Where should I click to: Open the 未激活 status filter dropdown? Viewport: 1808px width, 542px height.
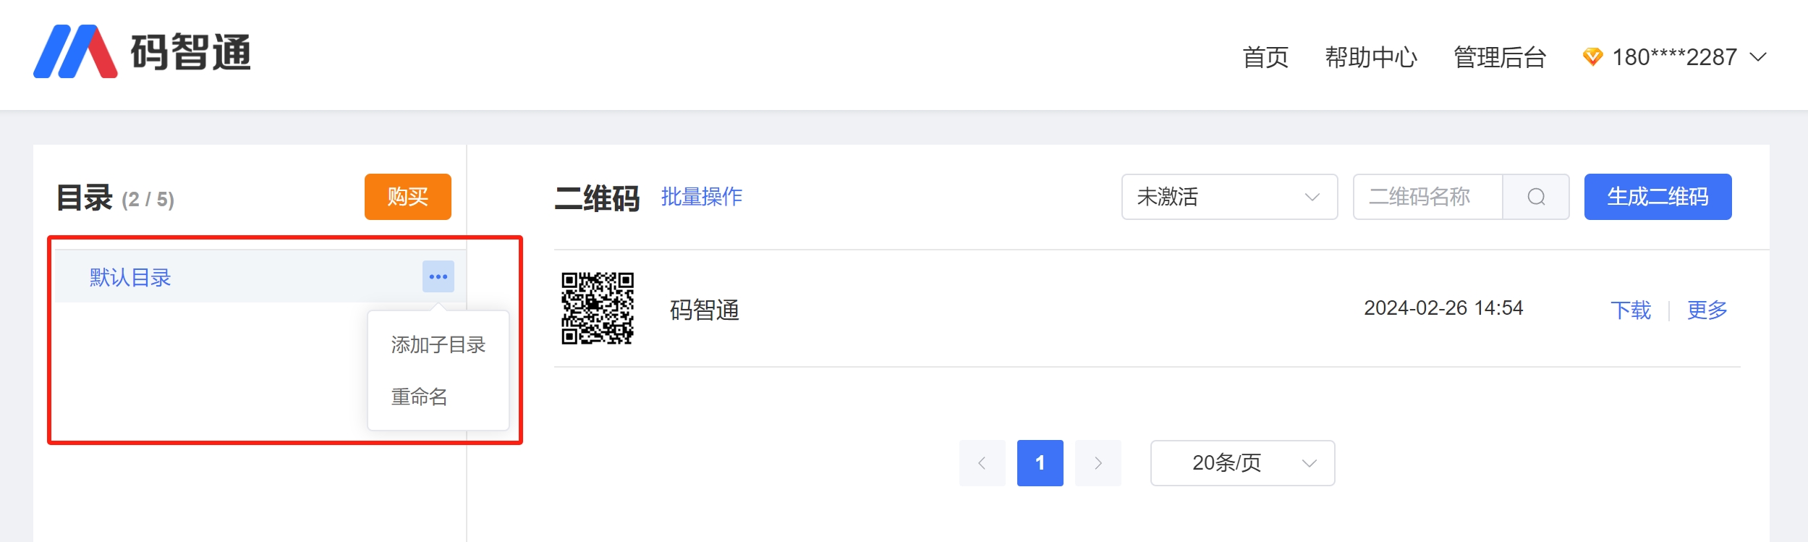1228,197
